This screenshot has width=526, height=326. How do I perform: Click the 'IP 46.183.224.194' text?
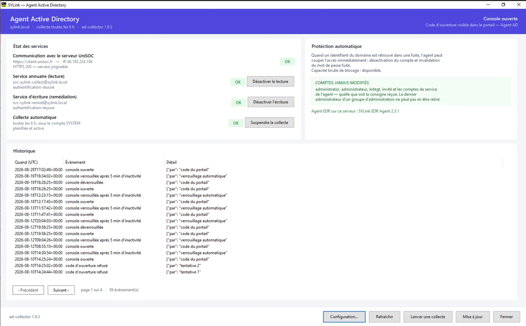(78, 62)
